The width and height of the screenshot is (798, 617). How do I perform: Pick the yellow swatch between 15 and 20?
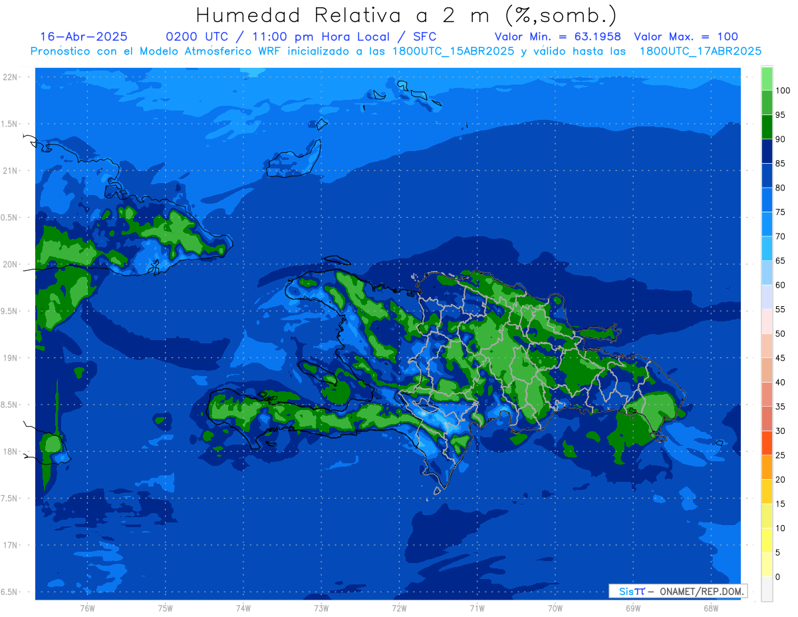pyautogui.click(x=767, y=491)
